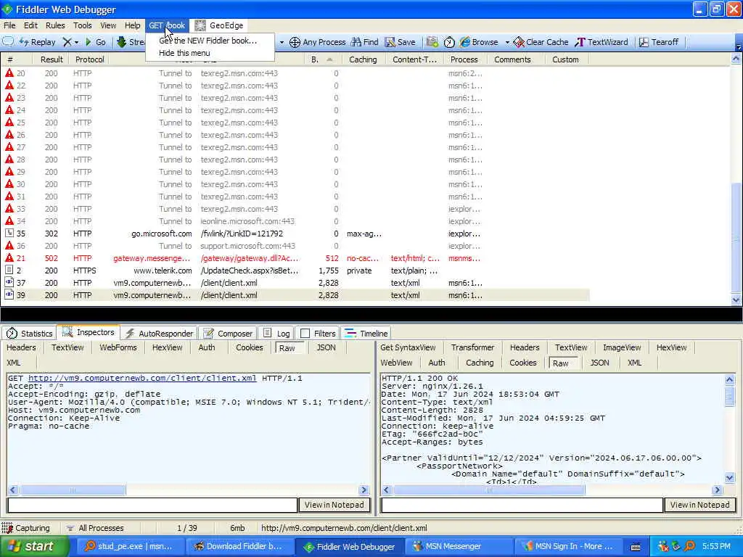
Task: Open the Tools menu
Action: point(82,25)
